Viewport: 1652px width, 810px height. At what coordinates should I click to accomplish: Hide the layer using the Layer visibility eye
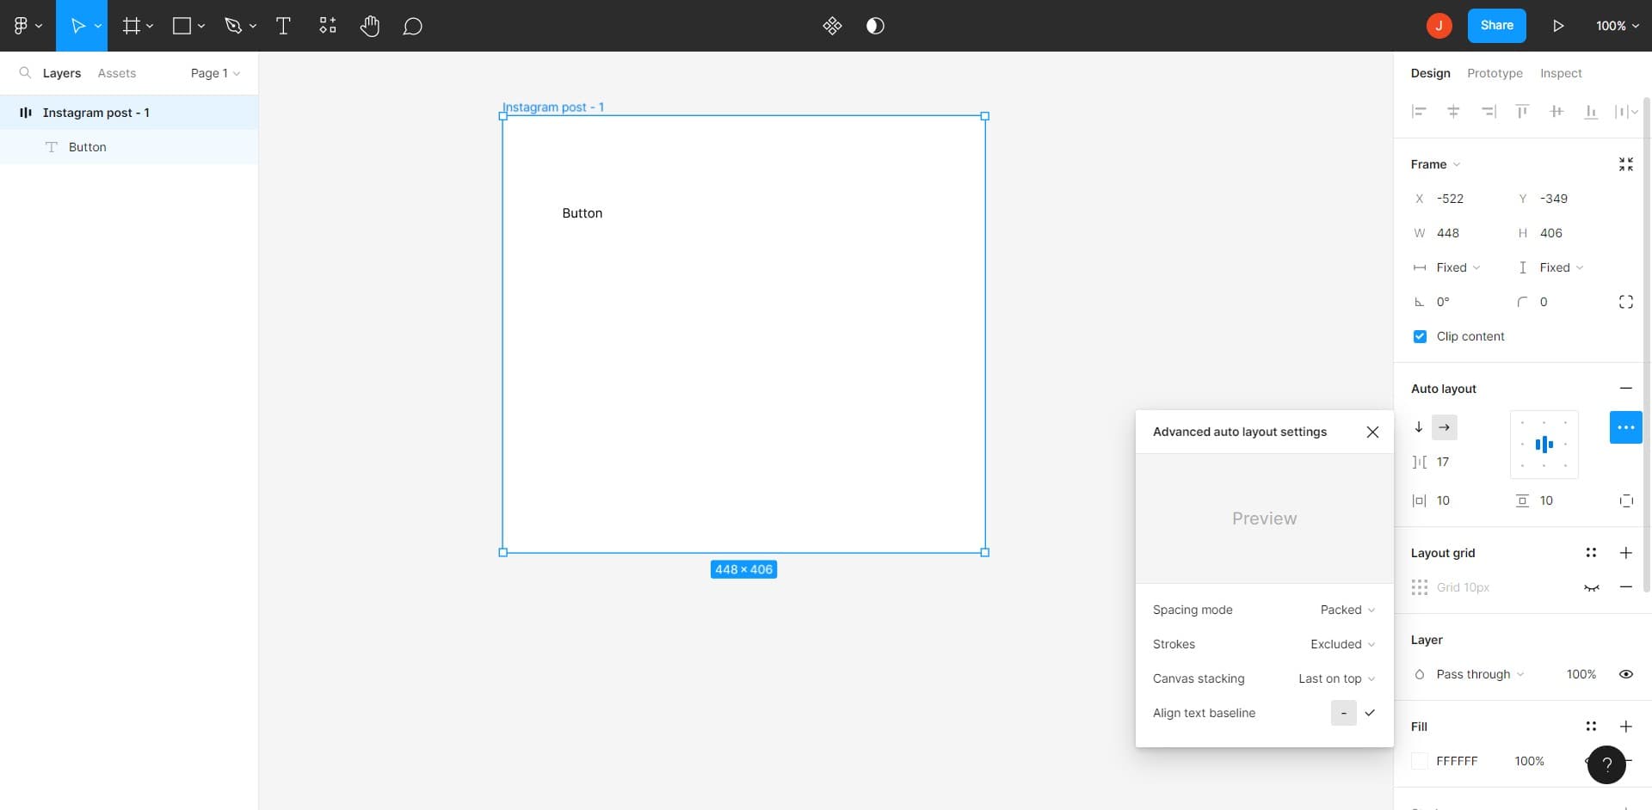pos(1627,674)
